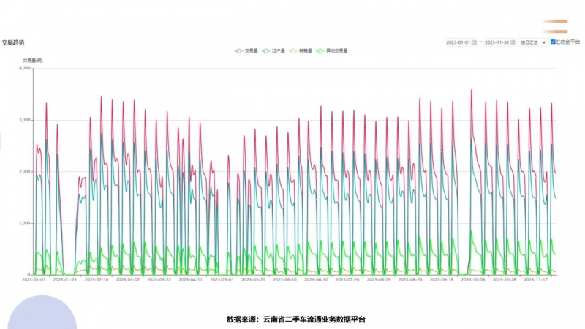Click x-axis label 2023-10-08

point(472,280)
